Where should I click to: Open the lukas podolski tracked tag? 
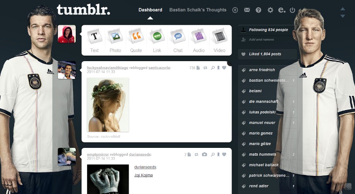pos(267,112)
